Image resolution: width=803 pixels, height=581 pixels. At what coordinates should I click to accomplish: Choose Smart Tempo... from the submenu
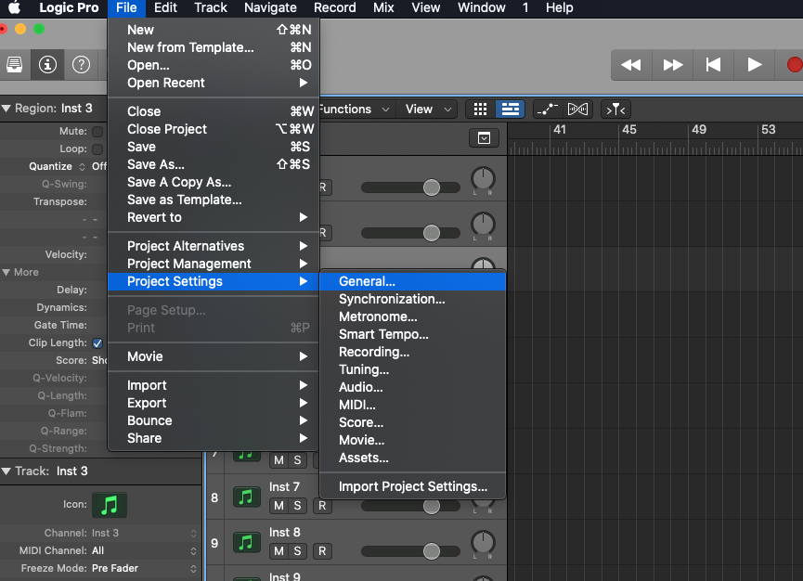(412, 334)
